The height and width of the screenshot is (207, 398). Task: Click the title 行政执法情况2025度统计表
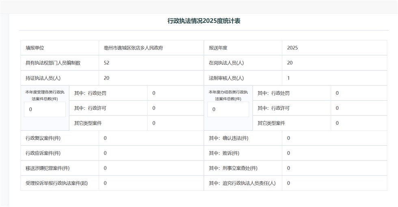tap(204, 21)
